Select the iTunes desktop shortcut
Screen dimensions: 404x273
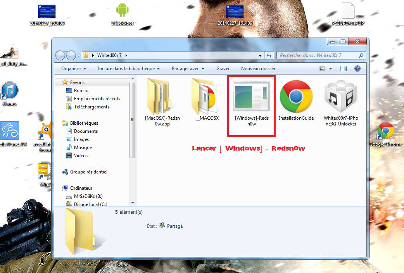click(x=10, y=94)
